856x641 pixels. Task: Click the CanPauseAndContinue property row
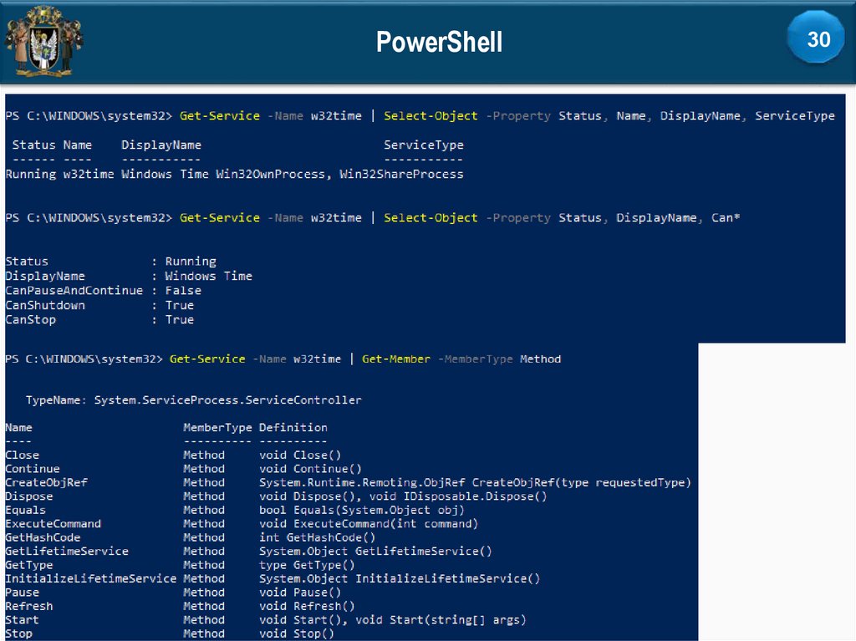pyautogui.click(x=103, y=291)
